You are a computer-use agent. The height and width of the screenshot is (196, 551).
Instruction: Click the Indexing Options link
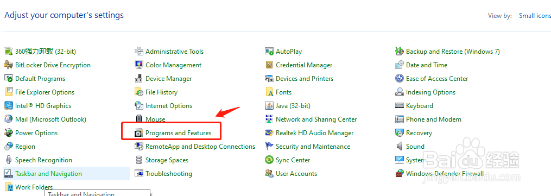(x=431, y=92)
